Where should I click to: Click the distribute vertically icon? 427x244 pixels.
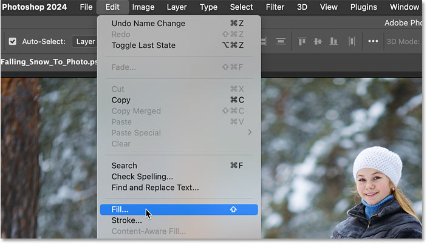point(281,41)
